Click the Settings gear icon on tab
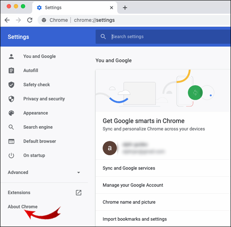Viewport: 231px width, 227px height. click(39, 8)
